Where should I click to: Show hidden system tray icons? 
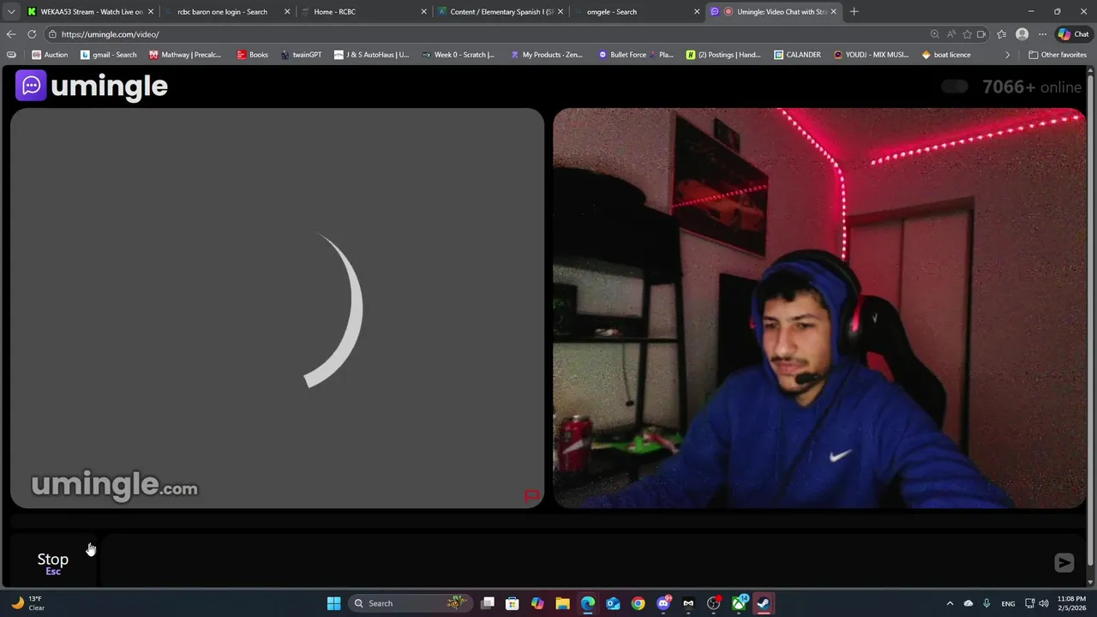(950, 603)
